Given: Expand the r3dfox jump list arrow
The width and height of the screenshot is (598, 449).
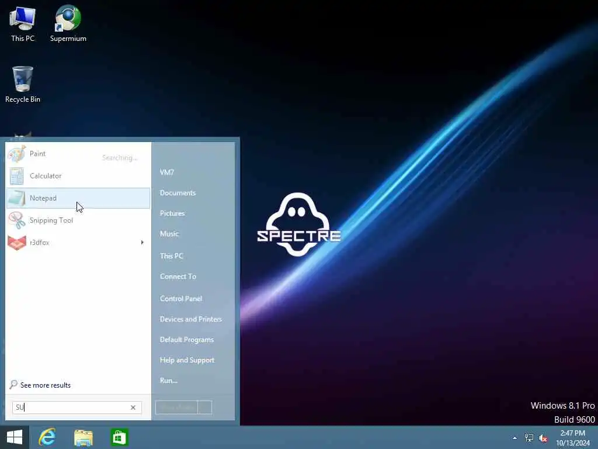Looking at the screenshot, I should pyautogui.click(x=142, y=243).
